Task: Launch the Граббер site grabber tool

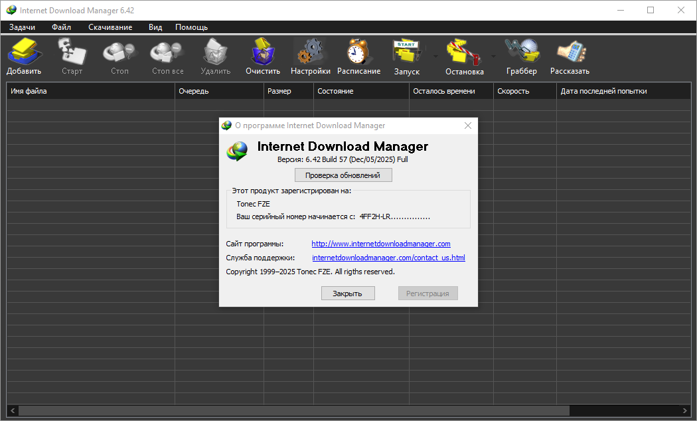Action: 521,56
